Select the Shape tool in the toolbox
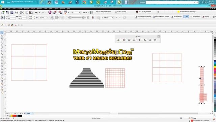The image size is (216, 122). click(x=2, y=36)
